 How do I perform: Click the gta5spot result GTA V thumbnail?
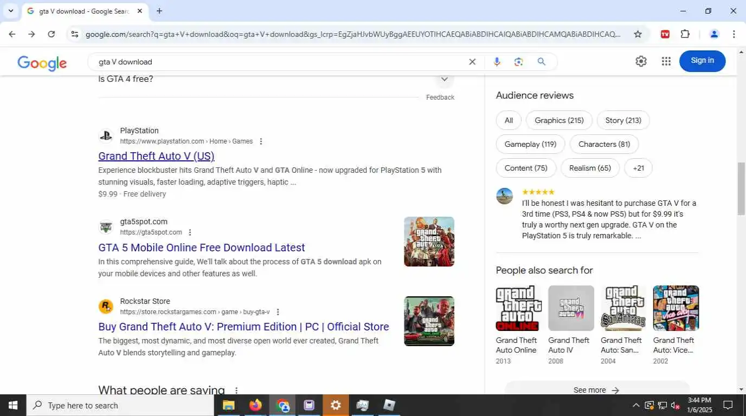(429, 242)
